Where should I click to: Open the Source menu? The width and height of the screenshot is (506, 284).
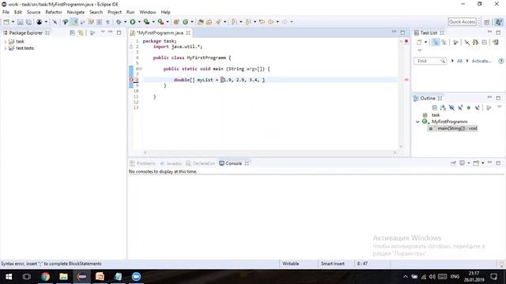click(x=33, y=13)
